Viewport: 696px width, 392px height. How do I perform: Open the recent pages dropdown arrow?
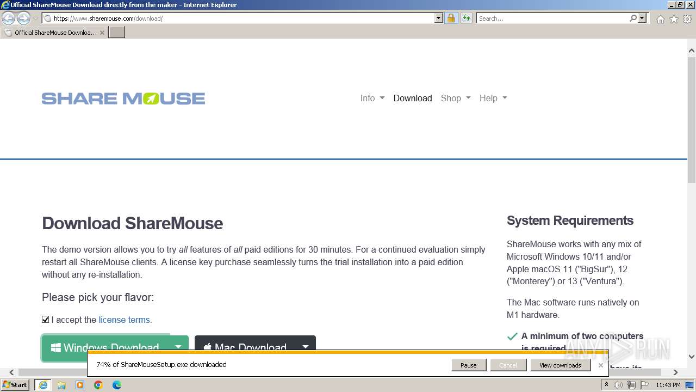[36, 18]
